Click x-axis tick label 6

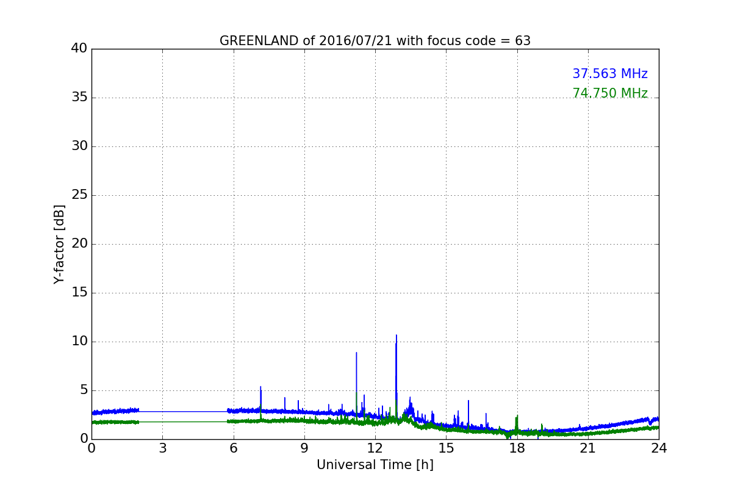pyautogui.click(x=234, y=448)
